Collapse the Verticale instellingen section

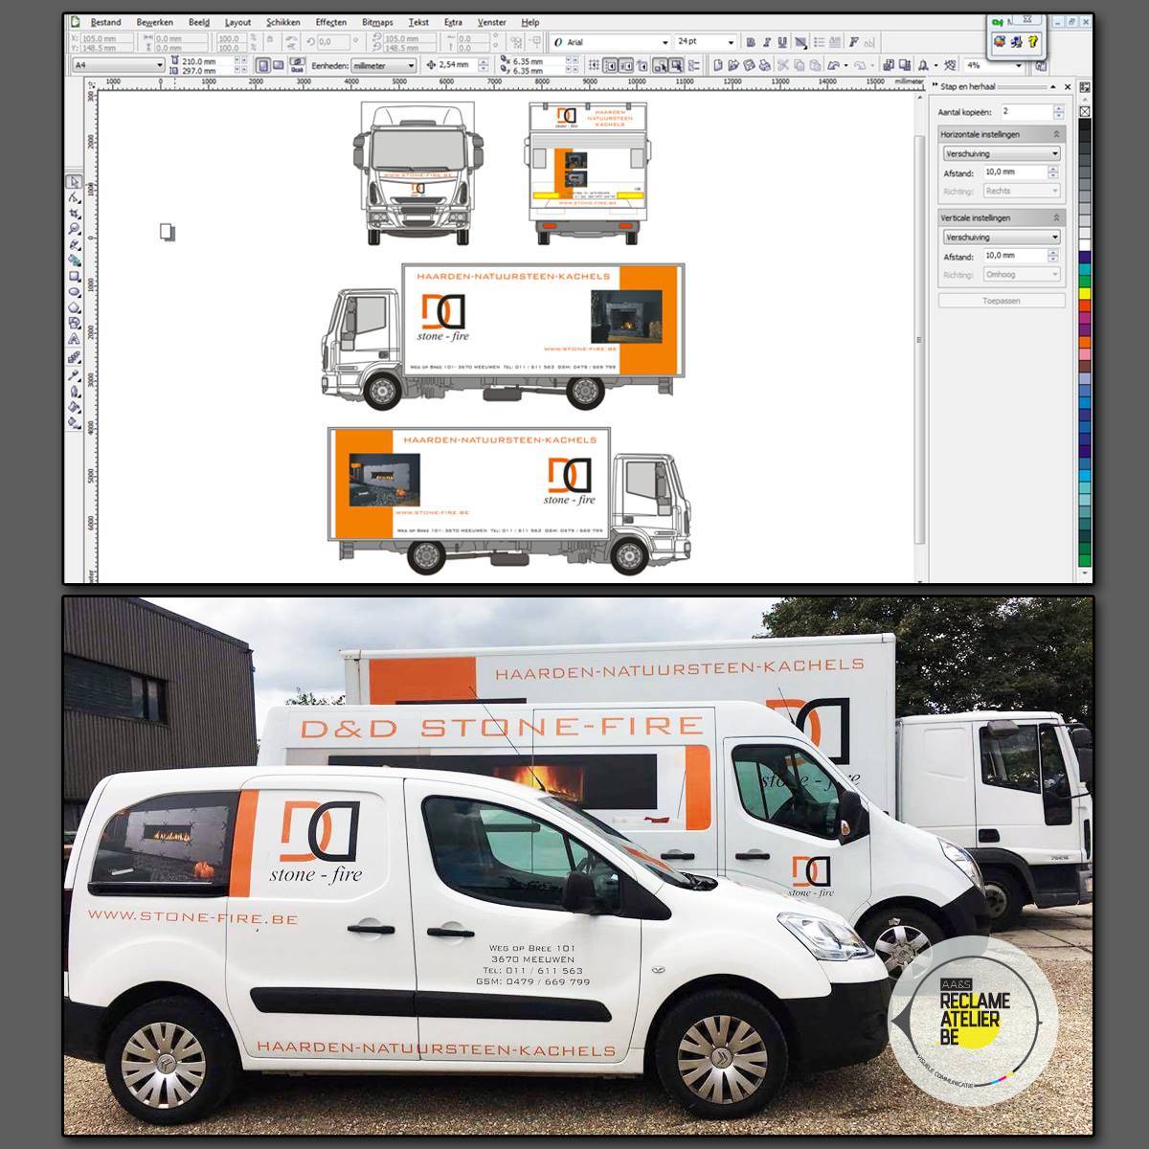point(1057,218)
